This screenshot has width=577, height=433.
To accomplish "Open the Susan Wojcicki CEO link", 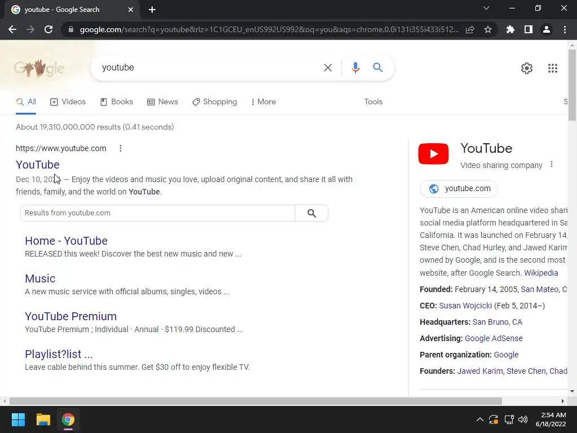I will [x=465, y=306].
